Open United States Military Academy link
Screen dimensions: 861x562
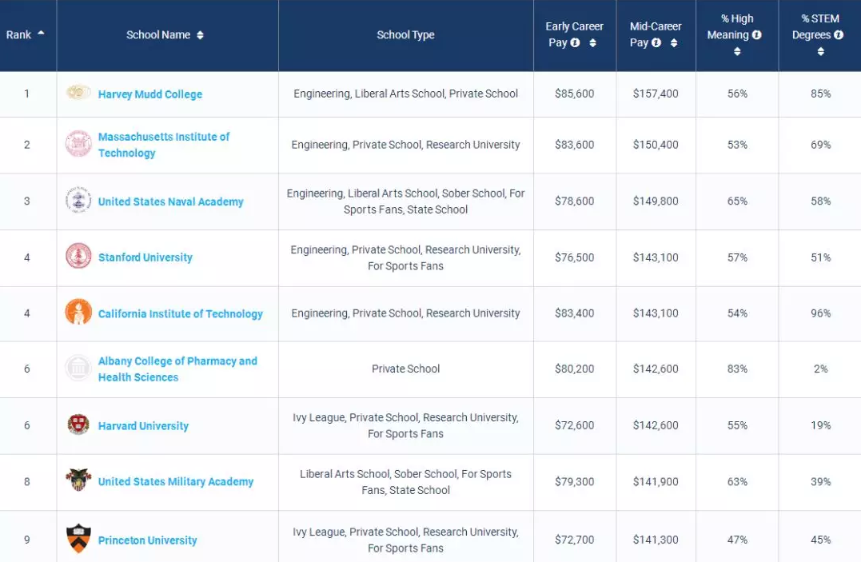click(x=176, y=481)
